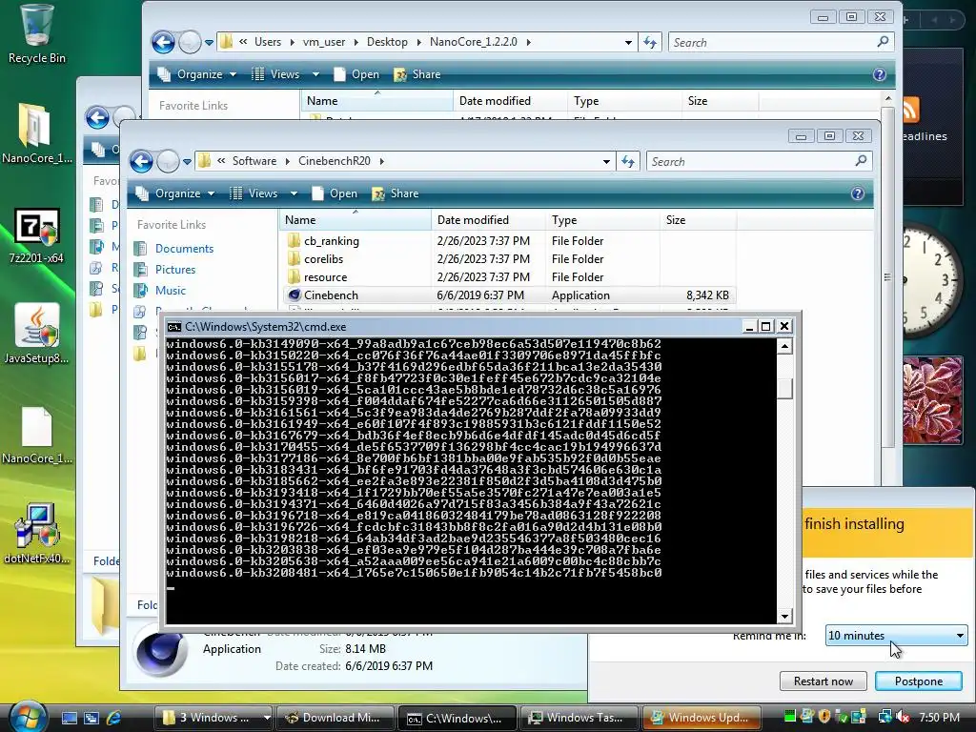Open Documents favorite link
Image resolution: width=976 pixels, height=732 pixels.
click(184, 249)
